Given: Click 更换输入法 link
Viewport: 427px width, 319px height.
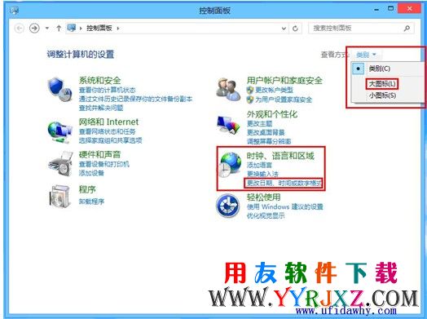Looking at the screenshot, I should click(262, 174).
